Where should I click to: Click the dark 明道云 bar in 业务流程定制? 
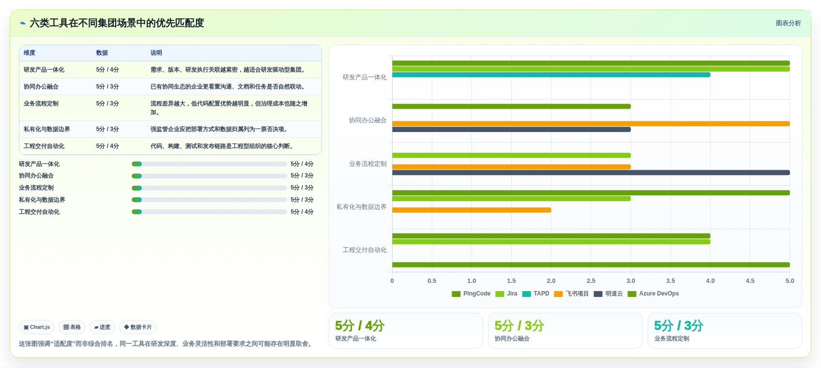click(x=591, y=173)
